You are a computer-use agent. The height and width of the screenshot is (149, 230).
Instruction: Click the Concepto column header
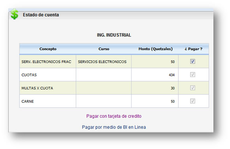[48, 49]
